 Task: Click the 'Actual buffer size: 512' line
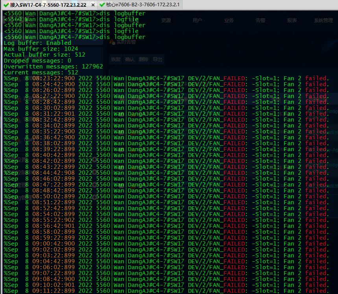(44, 55)
